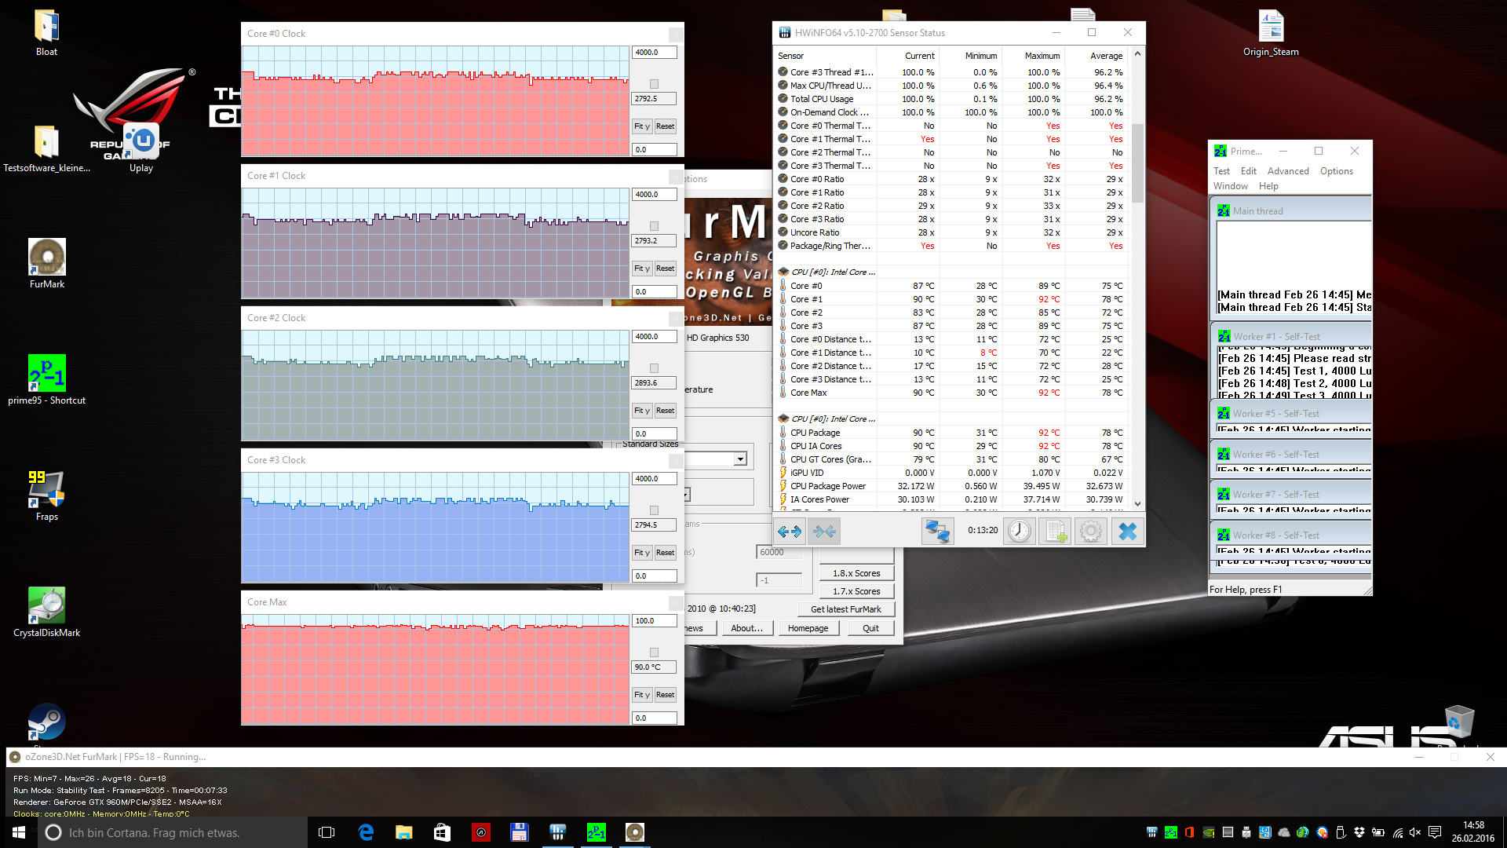1507x848 pixels.
Task: Toggle the checkbox in the Core Max graph
Action: 654,652
